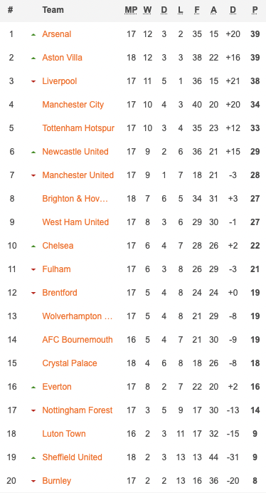This screenshot has width=266, height=493.
Task: Click the F goals-for column header
Action: [197, 10]
